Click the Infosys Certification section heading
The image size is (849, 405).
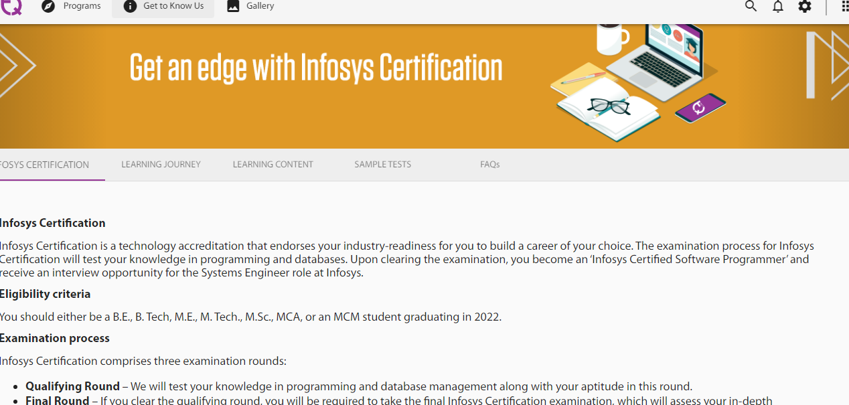pos(52,224)
